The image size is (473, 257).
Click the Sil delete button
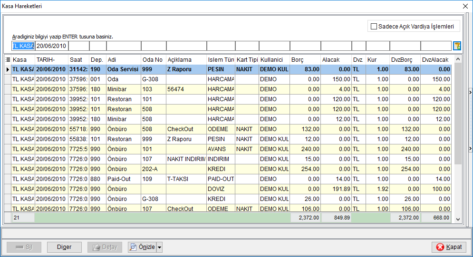coord(24,247)
